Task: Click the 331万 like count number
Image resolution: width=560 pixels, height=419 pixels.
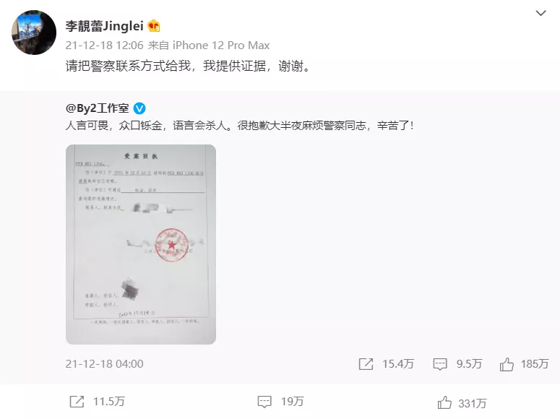Action: [472, 403]
